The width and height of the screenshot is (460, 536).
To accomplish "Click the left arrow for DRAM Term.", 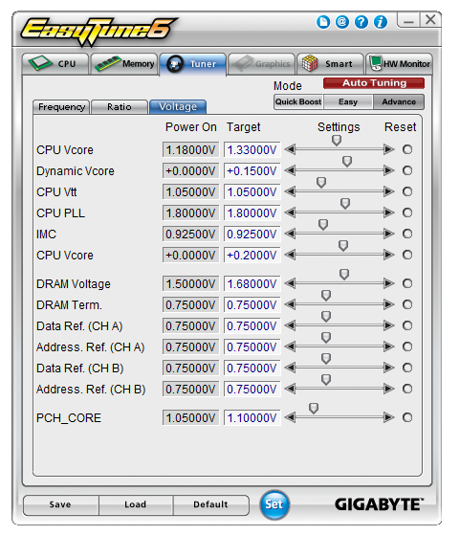I will click(290, 304).
